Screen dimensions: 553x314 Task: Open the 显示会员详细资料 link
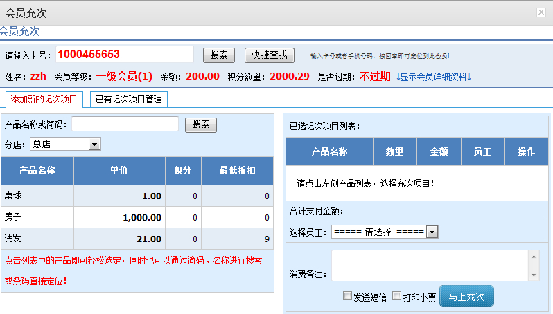pyautogui.click(x=434, y=77)
